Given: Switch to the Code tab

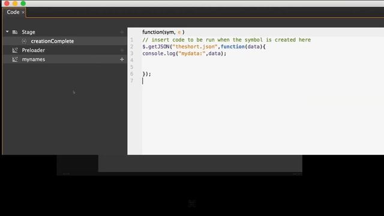Looking at the screenshot, I should tap(13, 12).
